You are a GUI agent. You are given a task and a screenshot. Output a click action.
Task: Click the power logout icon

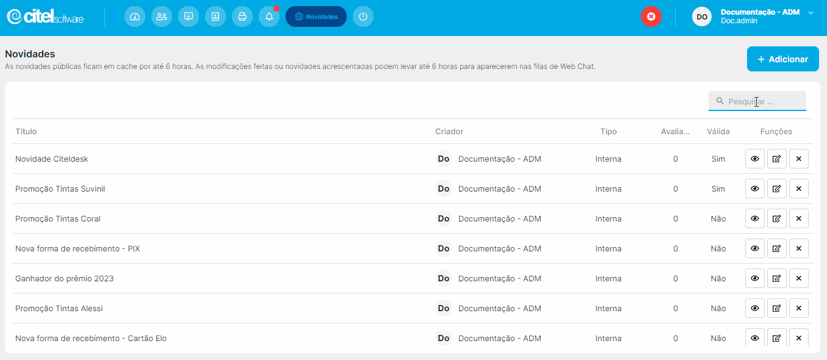363,16
